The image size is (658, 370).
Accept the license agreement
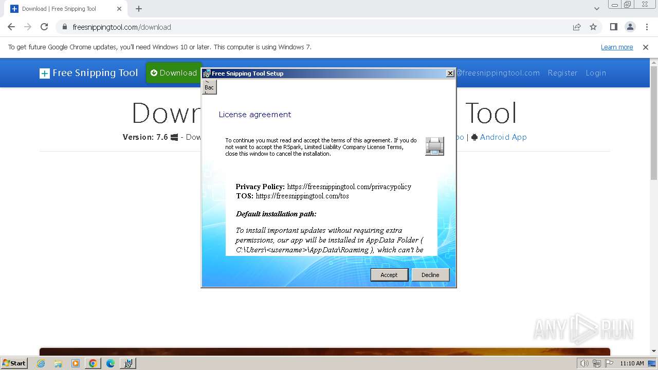pyautogui.click(x=389, y=275)
